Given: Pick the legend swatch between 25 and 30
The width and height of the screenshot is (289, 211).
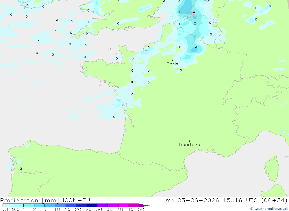Looking at the screenshot, I should (x=92, y=205).
